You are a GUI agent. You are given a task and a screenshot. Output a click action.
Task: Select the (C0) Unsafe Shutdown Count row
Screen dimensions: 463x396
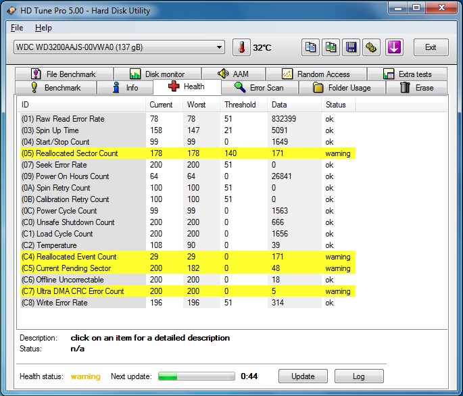[188, 222]
